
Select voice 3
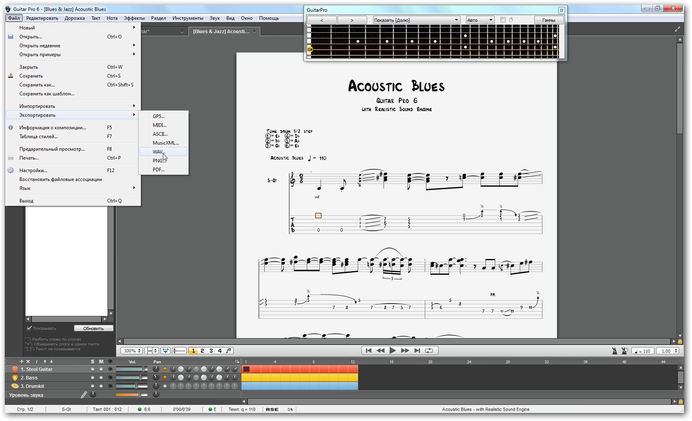tap(211, 351)
